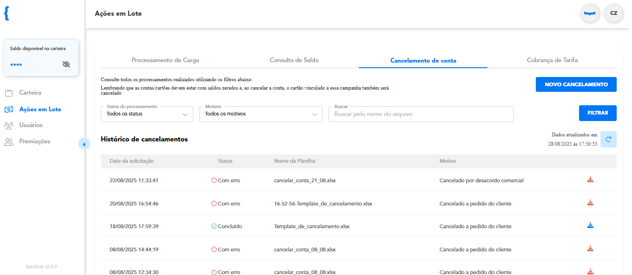The image size is (632, 275).
Task: Download the concluded Template_de_cancelamento.xlsx result
Action: click(x=590, y=226)
